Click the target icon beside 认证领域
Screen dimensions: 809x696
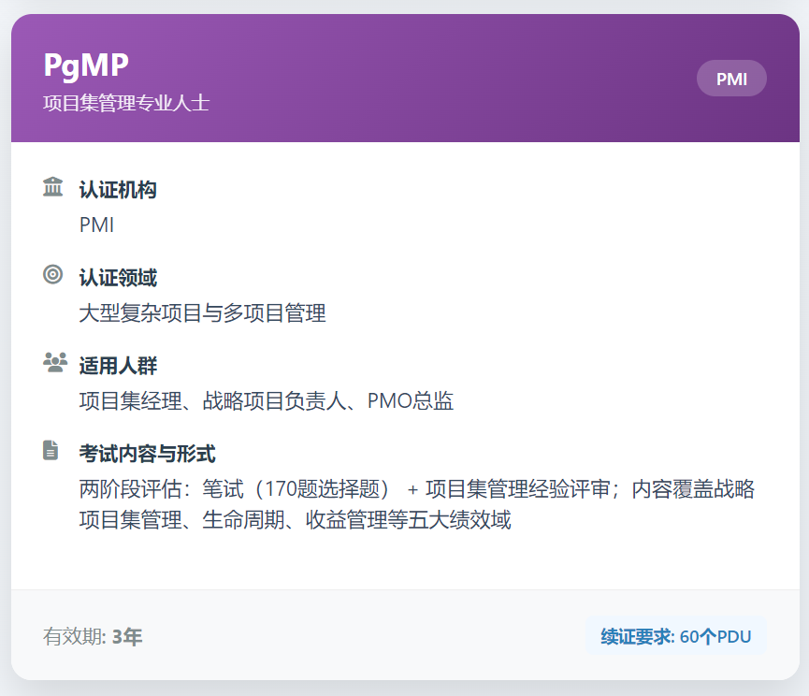pos(53,274)
